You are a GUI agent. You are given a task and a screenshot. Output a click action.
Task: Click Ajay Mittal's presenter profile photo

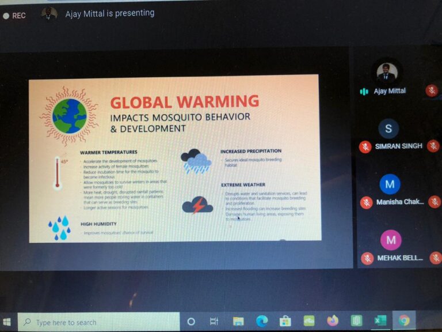pos(387,72)
